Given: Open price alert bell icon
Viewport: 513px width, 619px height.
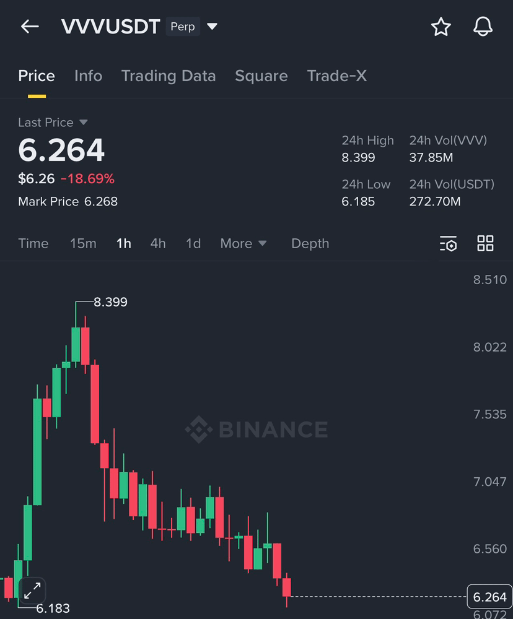Looking at the screenshot, I should click(x=483, y=27).
